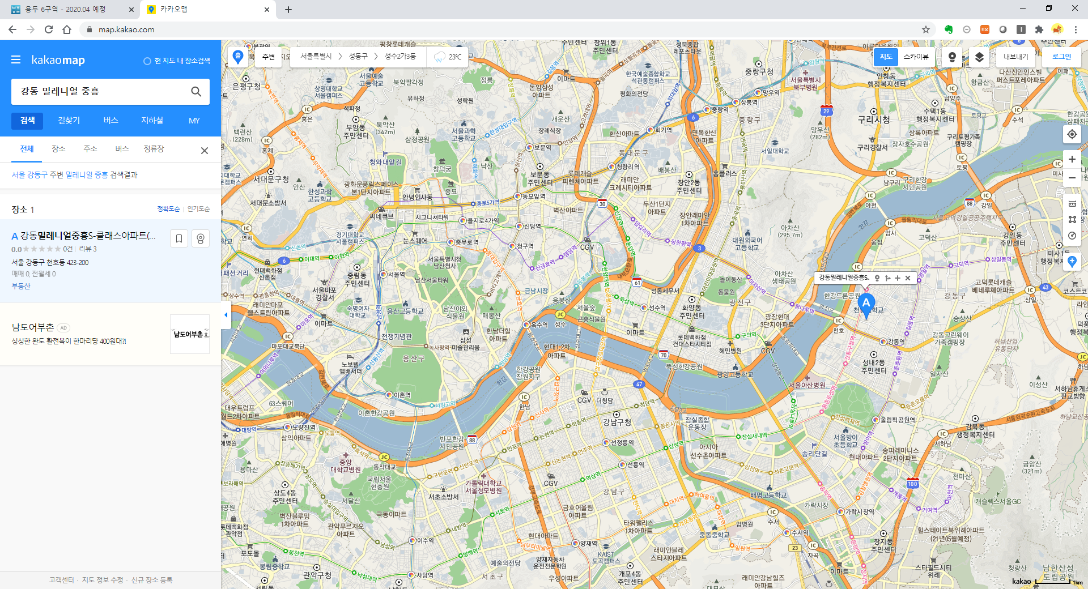Open roadview from the marker popup
The image size is (1088, 589).
pyautogui.click(x=877, y=278)
